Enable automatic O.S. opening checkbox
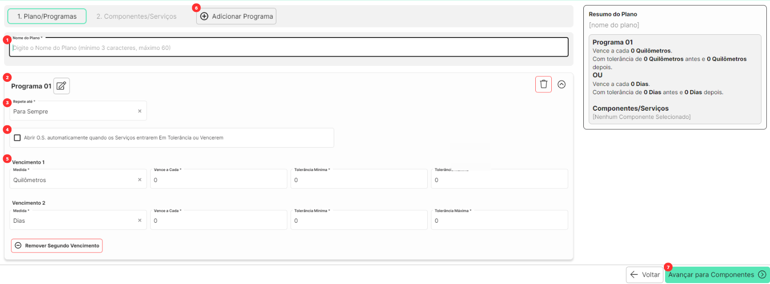The height and width of the screenshot is (284, 770). tap(17, 138)
